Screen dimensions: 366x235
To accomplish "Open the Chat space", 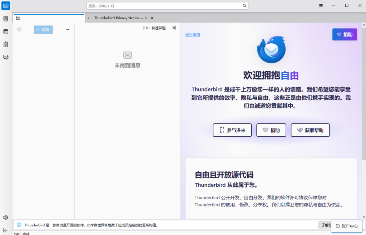I will click(x=6, y=57).
